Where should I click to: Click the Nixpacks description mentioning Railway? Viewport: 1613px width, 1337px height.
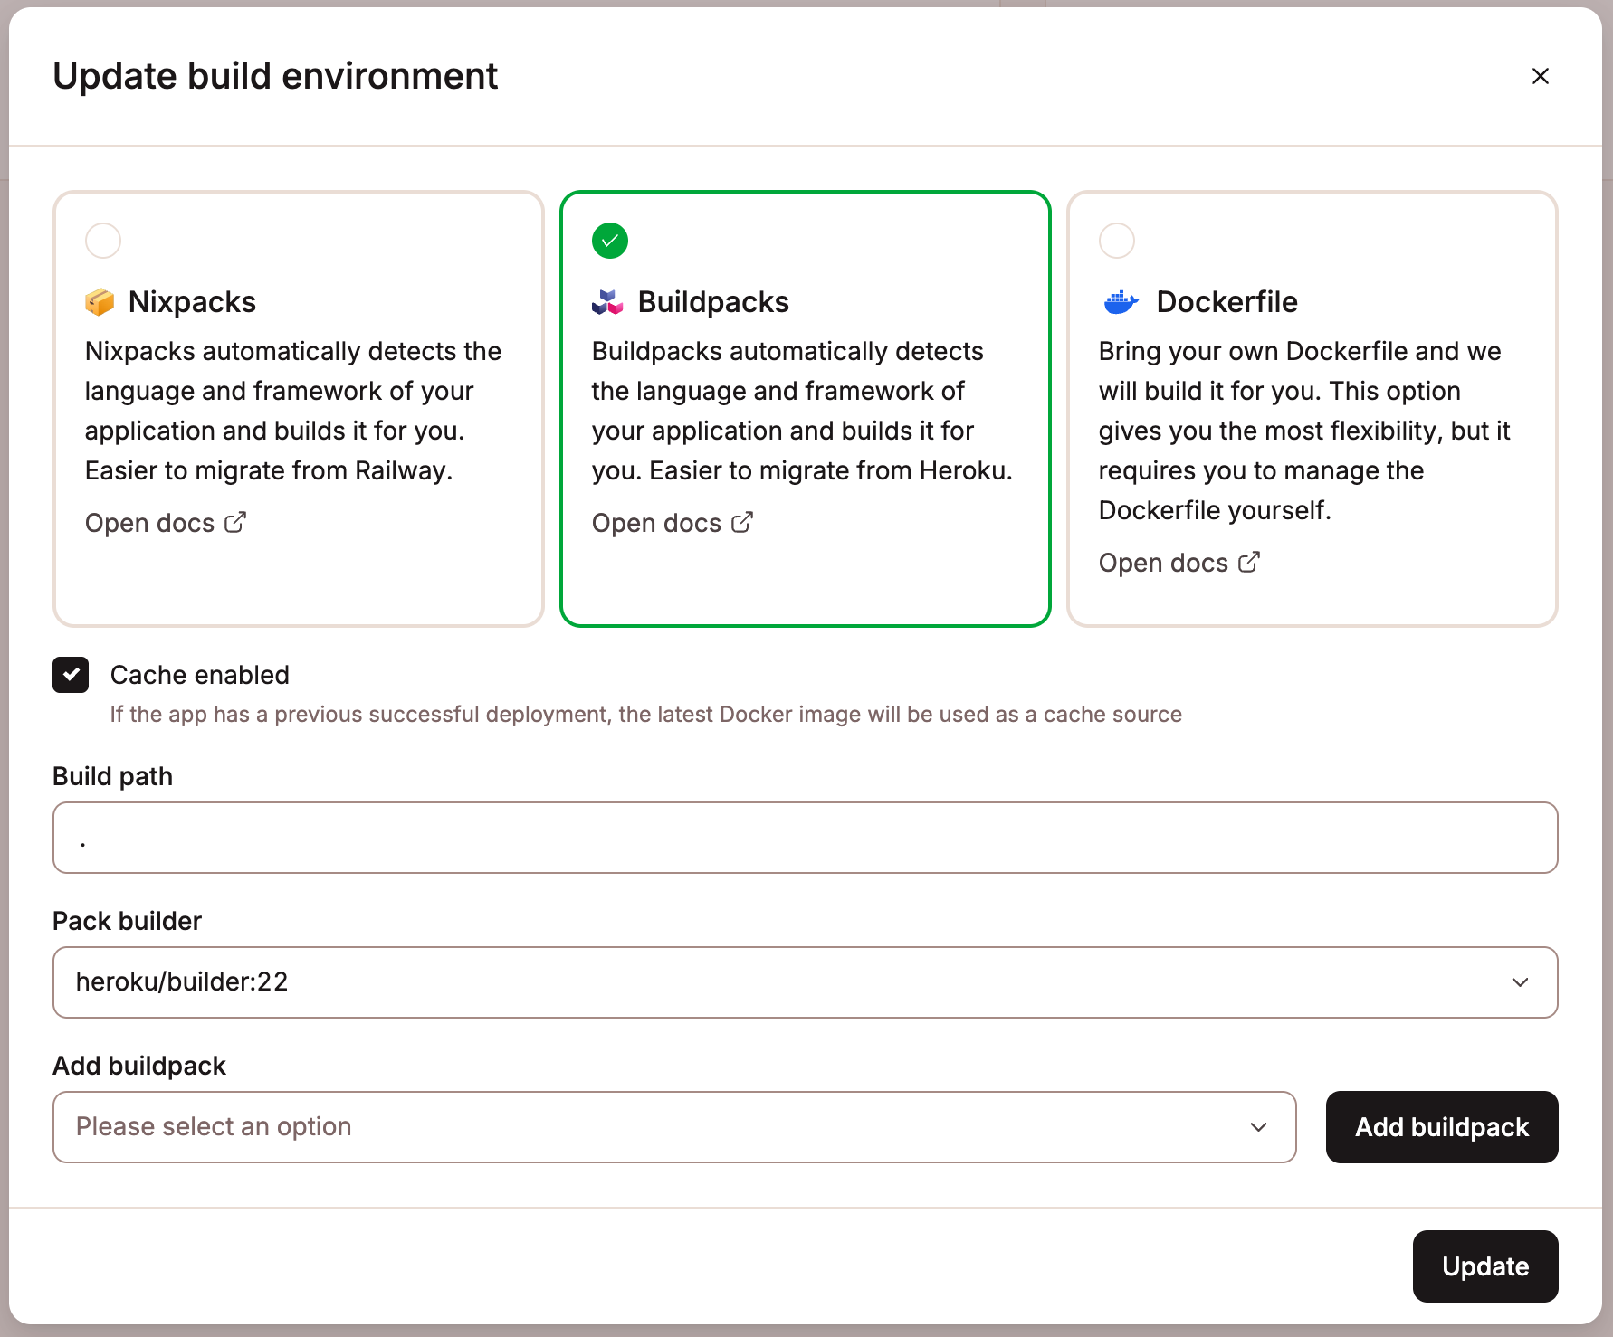[293, 411]
